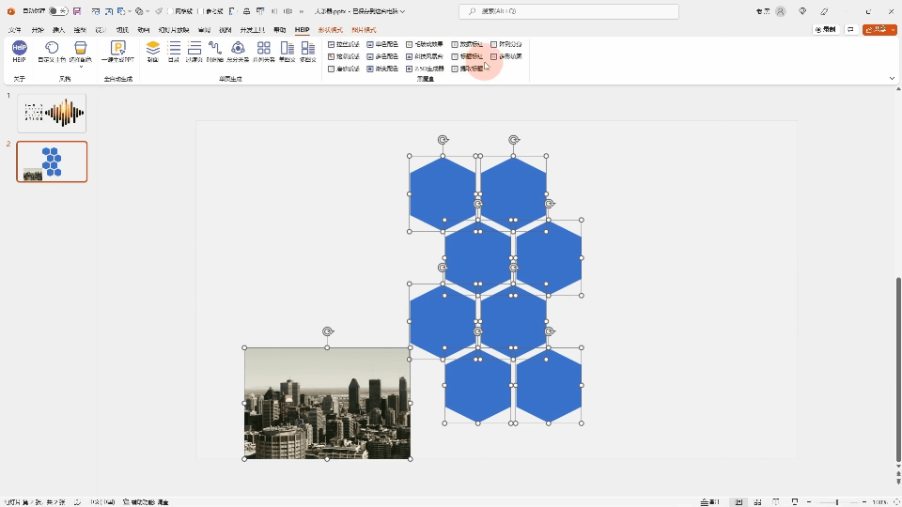Click the normal view icon in status bar
Viewport: 902px width, 507px height.
coord(739,501)
